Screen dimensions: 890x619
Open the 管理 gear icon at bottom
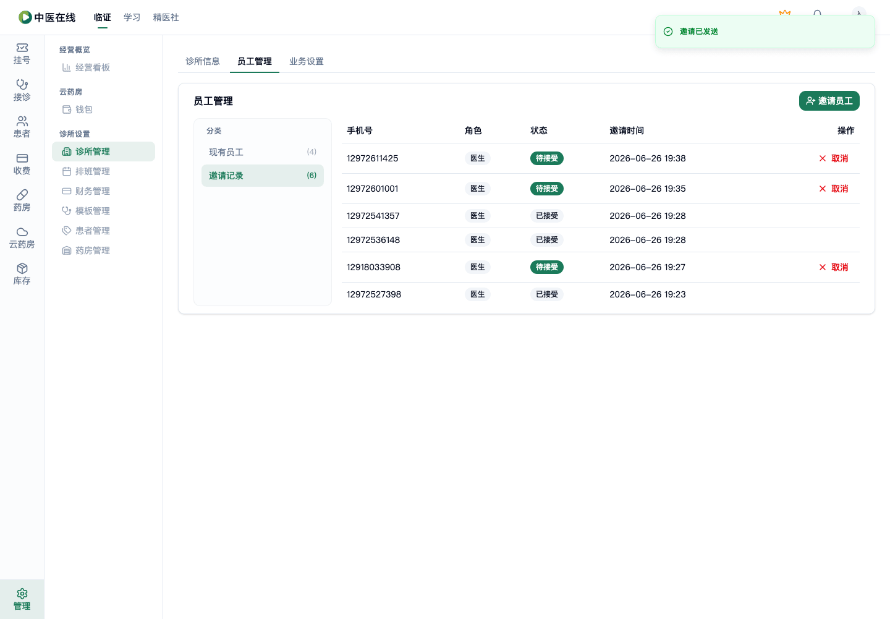(22, 594)
